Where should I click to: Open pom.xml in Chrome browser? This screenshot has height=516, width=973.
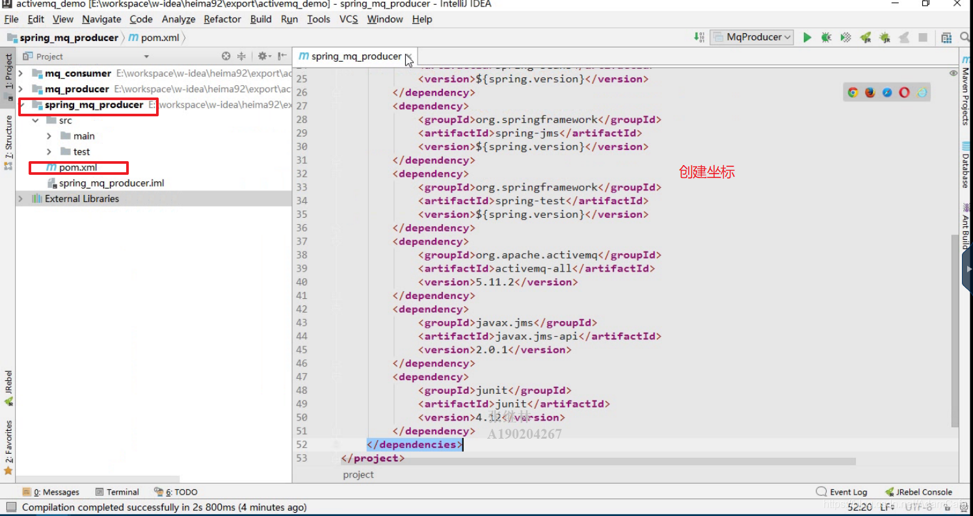tap(853, 93)
